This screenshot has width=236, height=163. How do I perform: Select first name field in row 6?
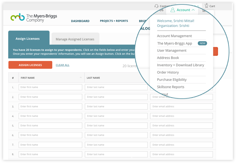50,135
